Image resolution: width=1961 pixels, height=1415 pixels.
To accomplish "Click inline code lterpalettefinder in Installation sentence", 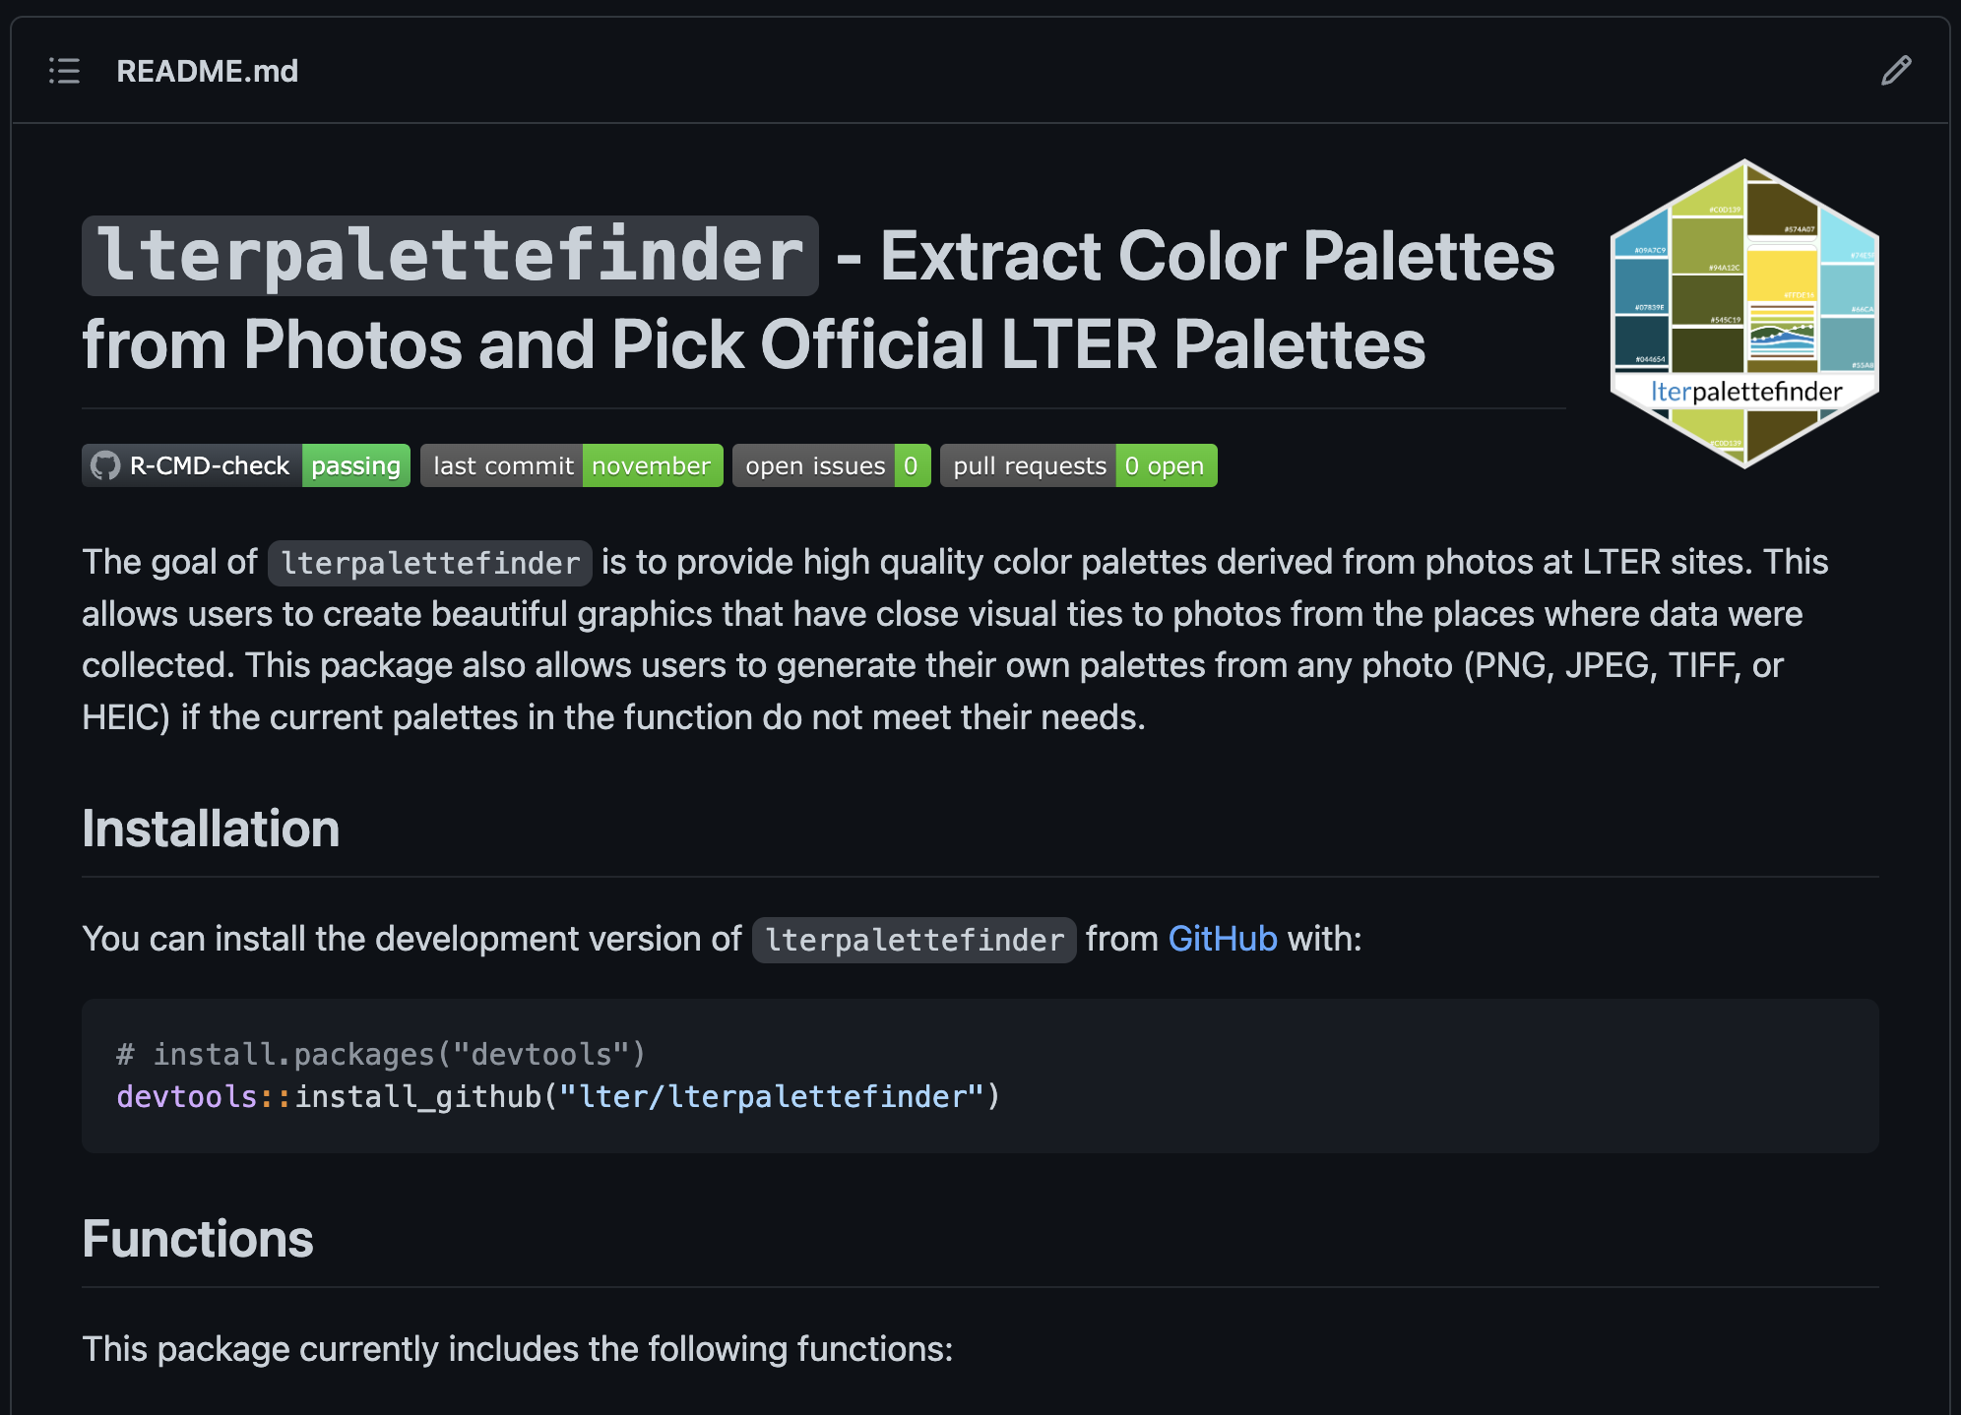I will click(915, 940).
